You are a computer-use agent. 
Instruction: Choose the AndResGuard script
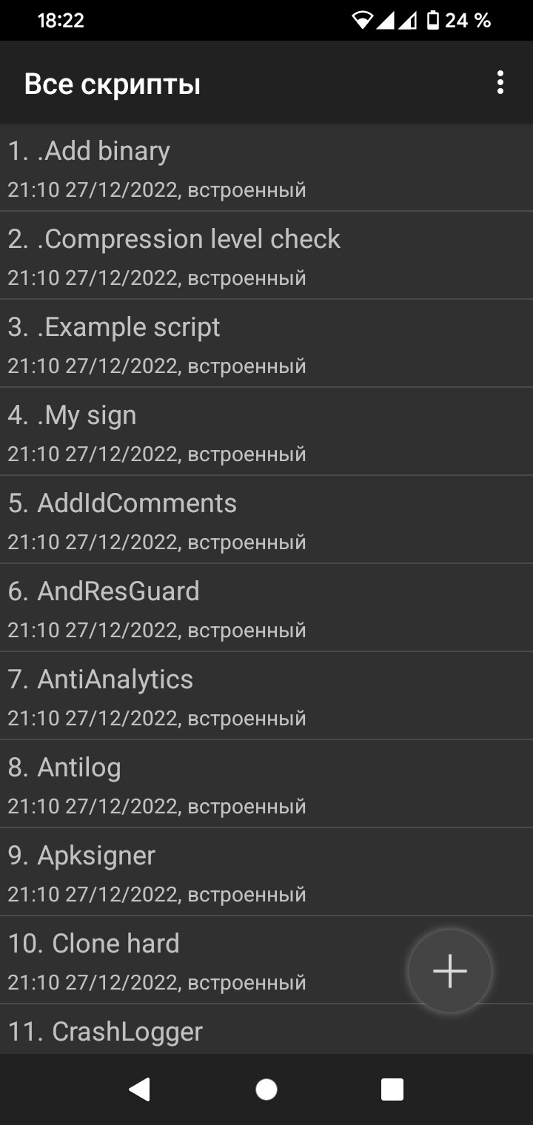[266, 608]
